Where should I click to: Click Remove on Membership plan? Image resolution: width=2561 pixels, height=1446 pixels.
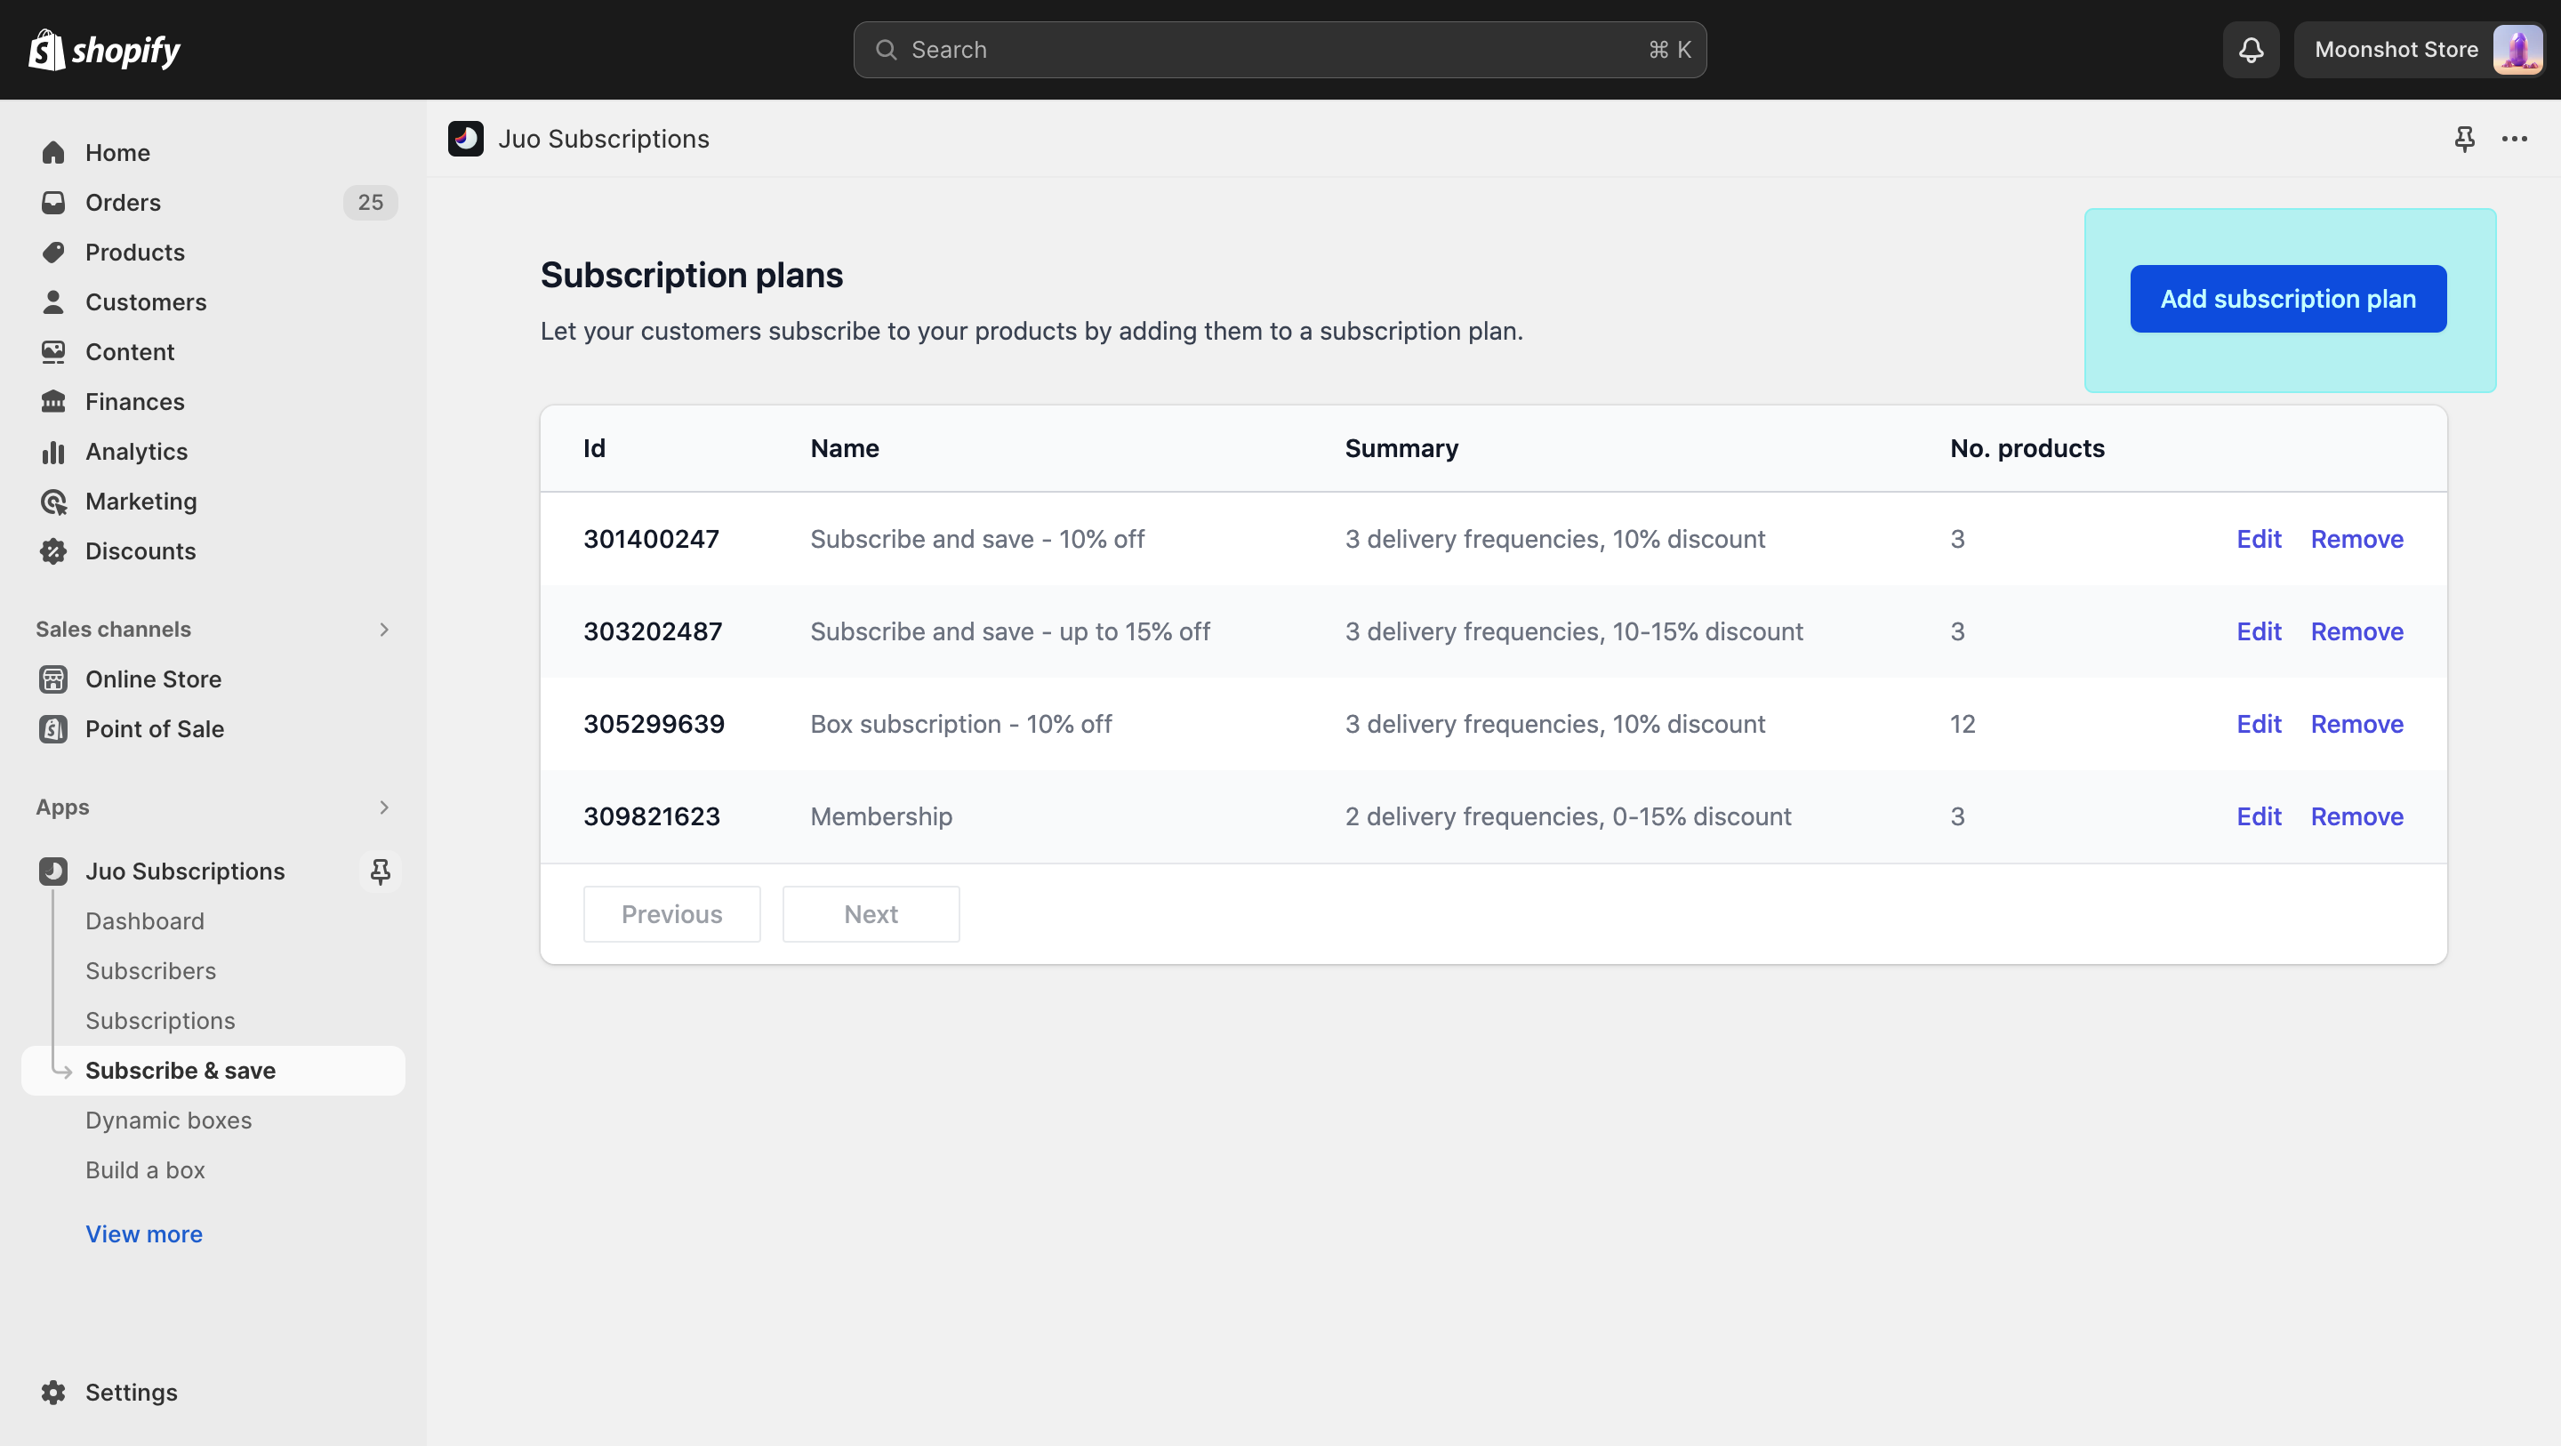coord(2357,816)
